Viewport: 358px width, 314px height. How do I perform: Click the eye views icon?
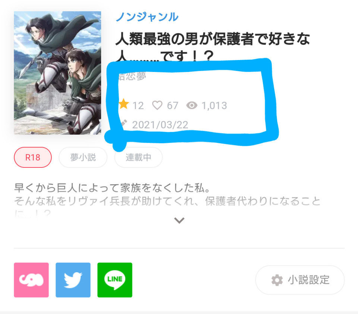coord(192,105)
